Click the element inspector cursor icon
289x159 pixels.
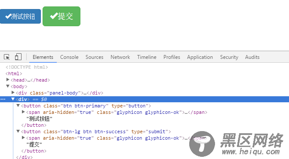click(x=7, y=57)
